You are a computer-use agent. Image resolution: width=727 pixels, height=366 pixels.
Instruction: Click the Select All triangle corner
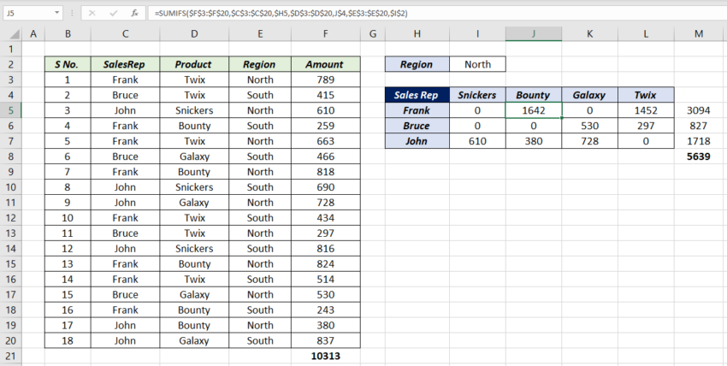tap(10, 33)
